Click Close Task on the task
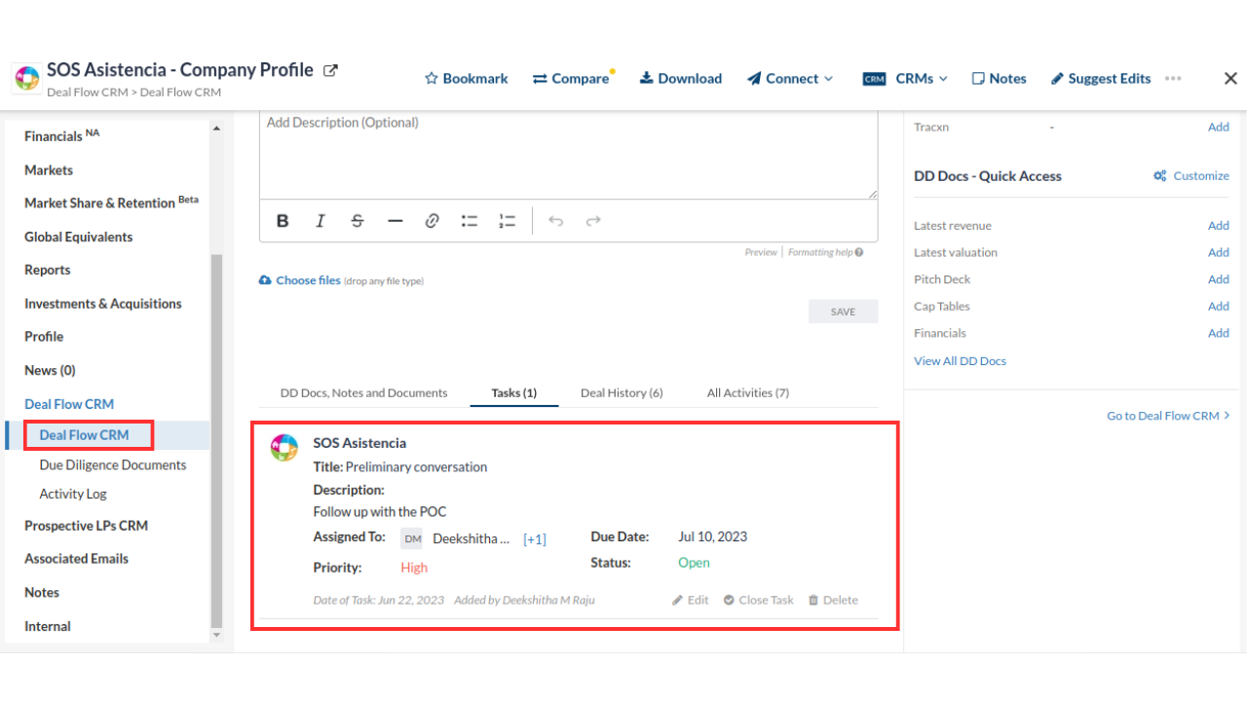Viewport: 1247px width, 701px height. [758, 600]
